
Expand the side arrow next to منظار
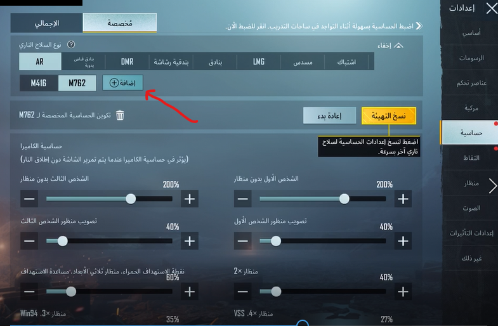pyautogui.click(x=492, y=186)
